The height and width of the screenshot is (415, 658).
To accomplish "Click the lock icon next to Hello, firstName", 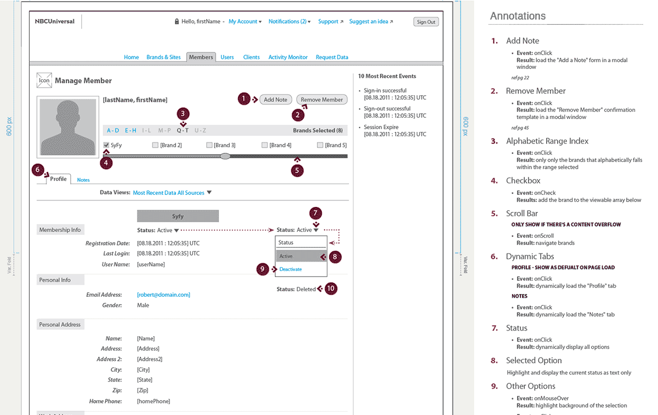I will coord(177,22).
